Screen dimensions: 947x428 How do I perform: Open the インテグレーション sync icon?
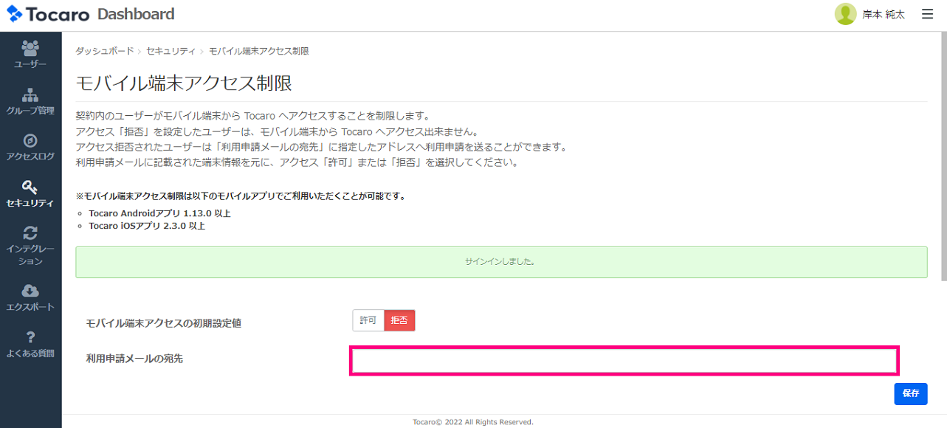coord(30,233)
